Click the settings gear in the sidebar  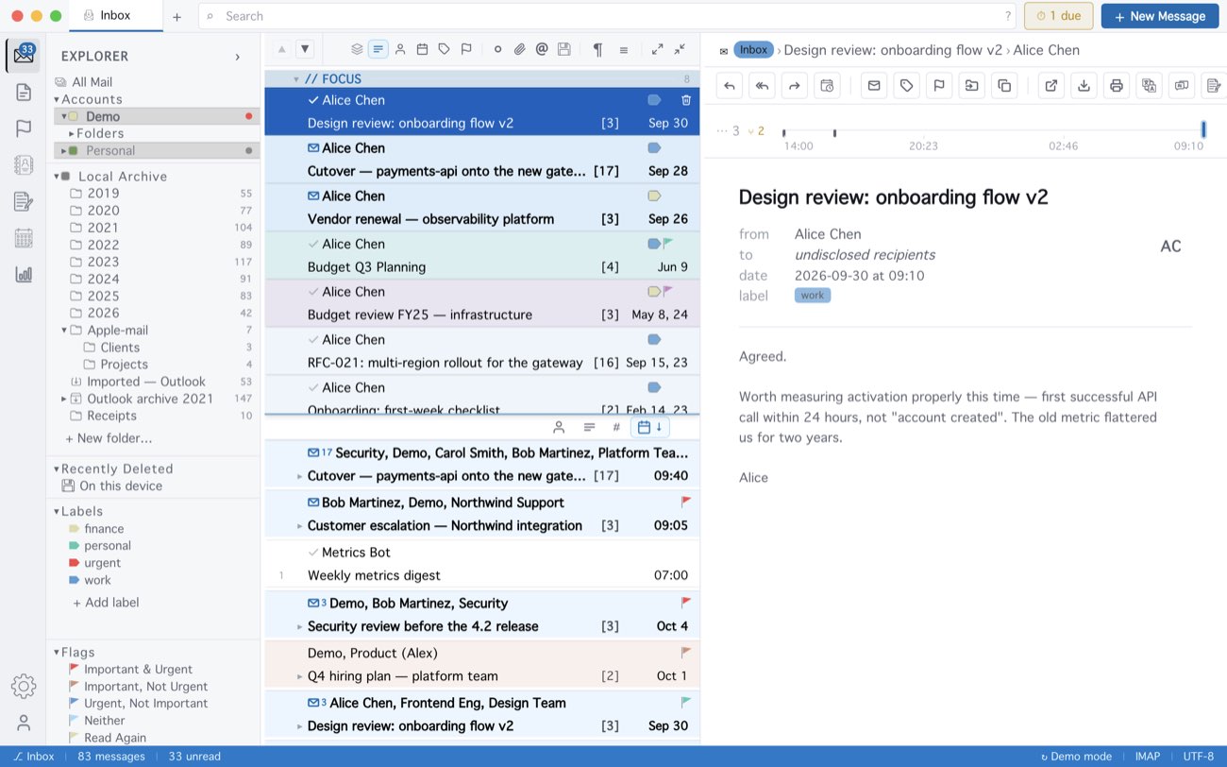click(24, 686)
